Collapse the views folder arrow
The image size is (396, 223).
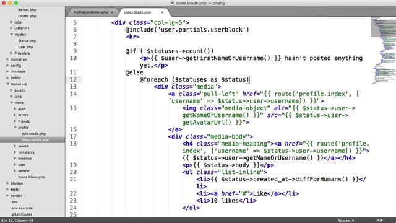[x=11, y=103]
